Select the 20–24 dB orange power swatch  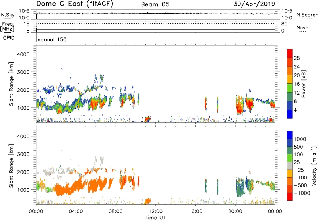point(290,71)
